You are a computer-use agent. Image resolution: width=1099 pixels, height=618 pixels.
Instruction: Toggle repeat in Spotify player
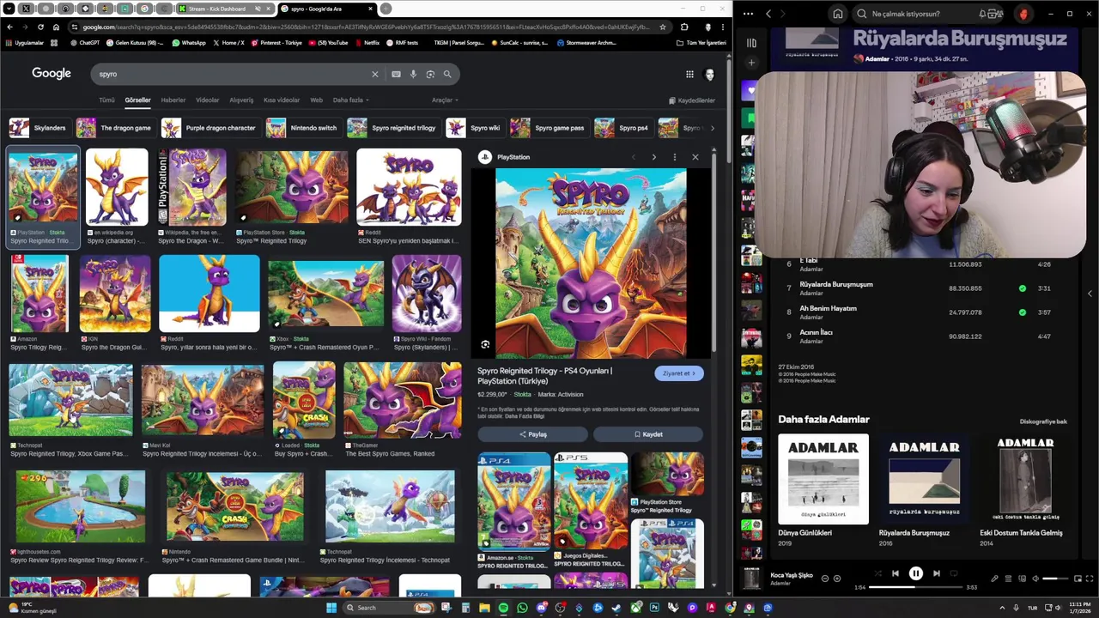(954, 573)
